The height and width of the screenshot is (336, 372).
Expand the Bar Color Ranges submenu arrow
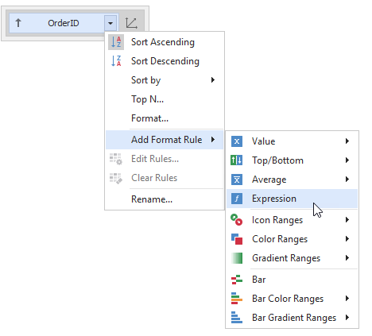347,299
